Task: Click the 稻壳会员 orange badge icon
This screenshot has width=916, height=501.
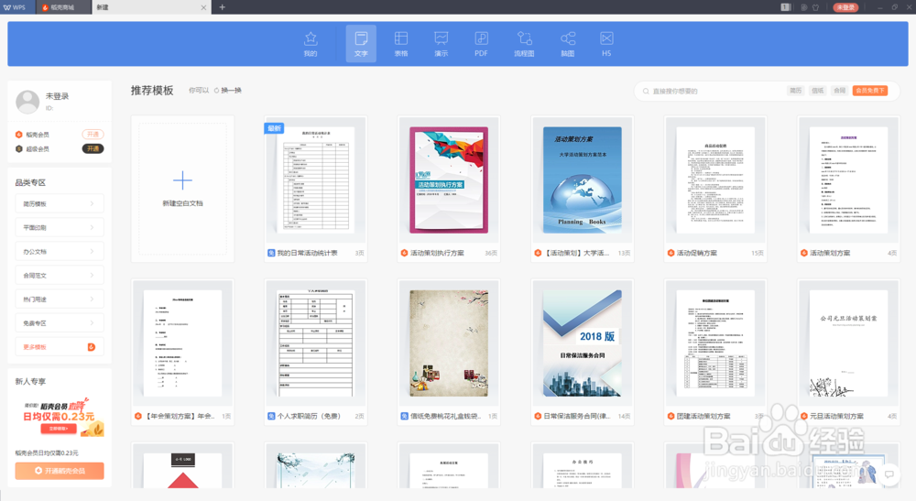Action: pos(19,135)
